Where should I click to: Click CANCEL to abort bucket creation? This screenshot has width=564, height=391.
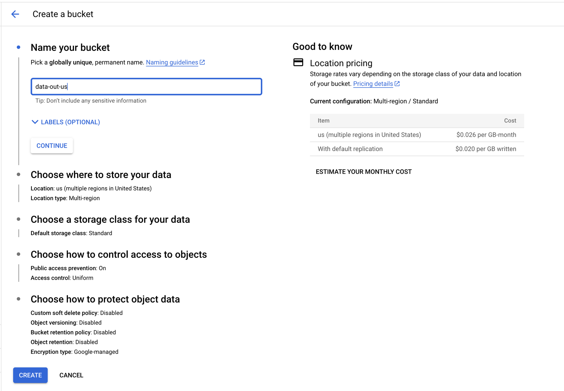(71, 375)
